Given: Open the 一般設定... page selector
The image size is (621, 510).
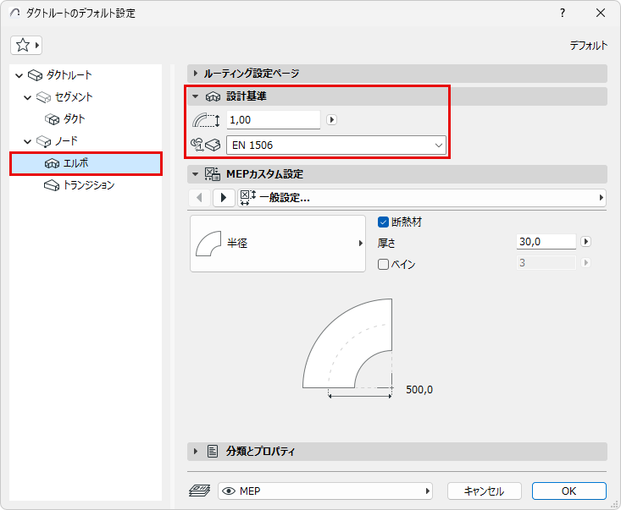Looking at the screenshot, I should (422, 197).
